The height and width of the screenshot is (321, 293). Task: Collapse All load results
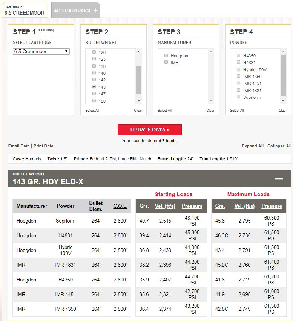tap(279, 146)
